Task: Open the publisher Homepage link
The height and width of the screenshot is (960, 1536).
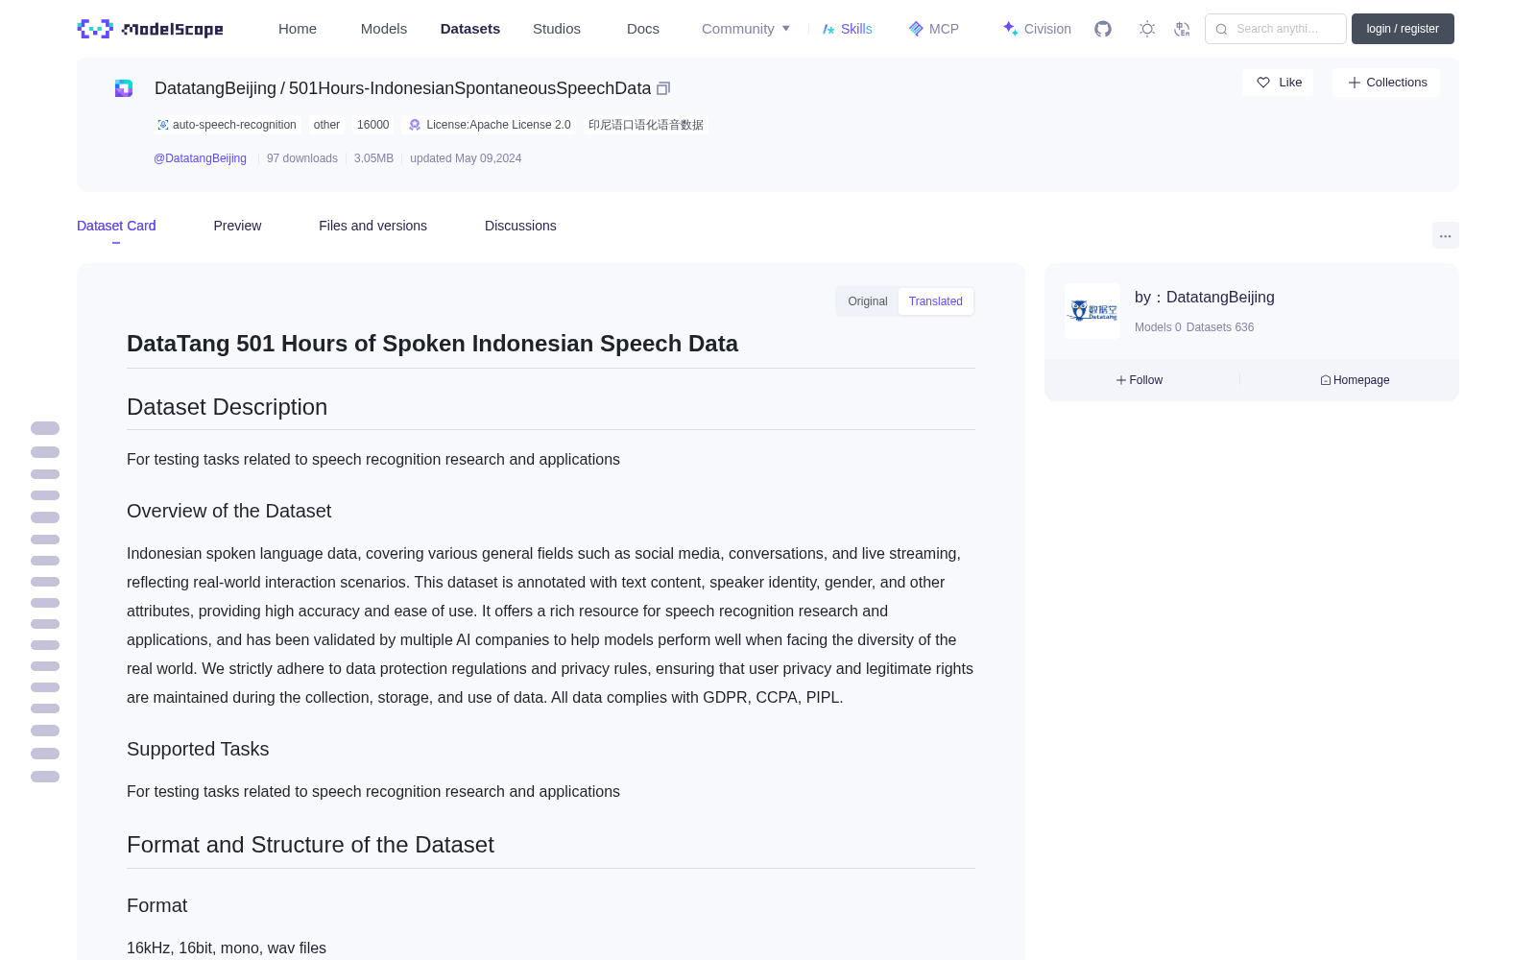Action: pyautogui.click(x=1355, y=380)
